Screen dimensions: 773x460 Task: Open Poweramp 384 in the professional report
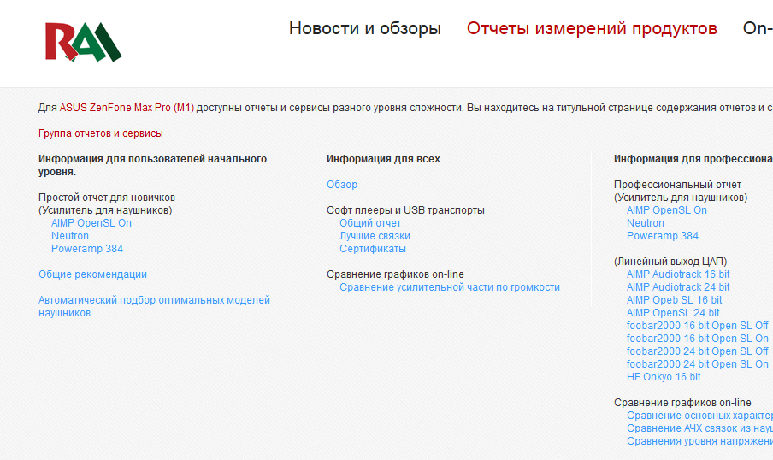[x=663, y=236]
